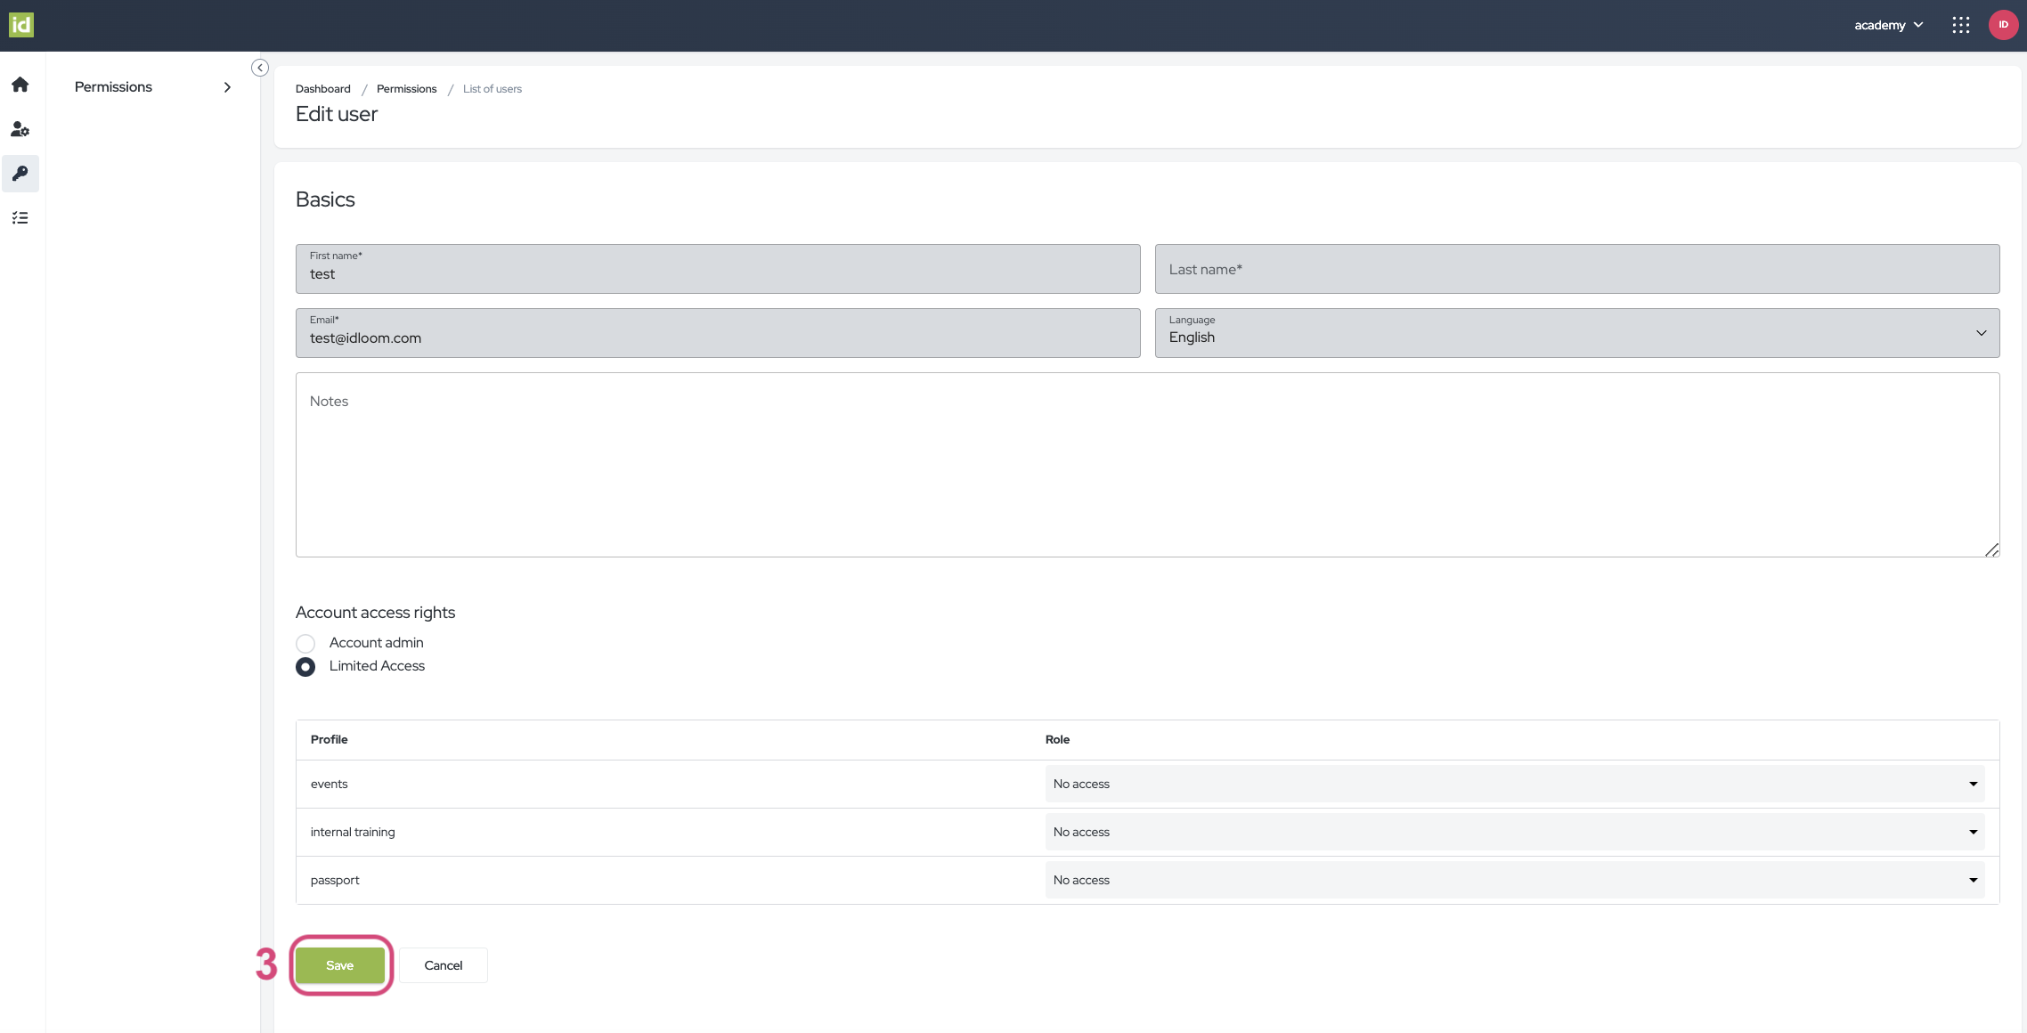The image size is (2027, 1033).
Task: Open the Role dropdown for events profile
Action: tap(1972, 784)
